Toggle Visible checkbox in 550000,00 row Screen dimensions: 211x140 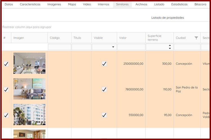[x=104, y=115]
